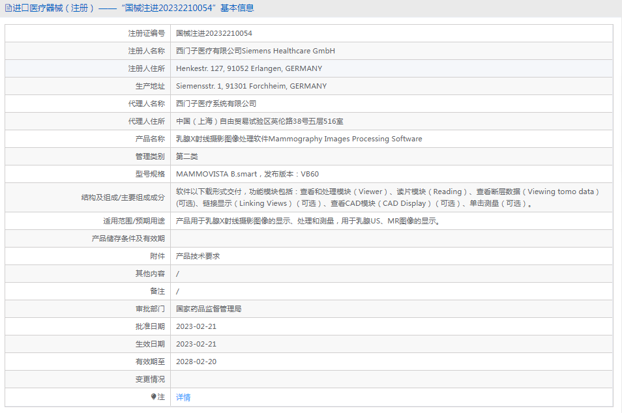Viewport: 622px width, 413px height.
Task: Select the MAMMOVISTA B.smart model value
Action: (248, 174)
